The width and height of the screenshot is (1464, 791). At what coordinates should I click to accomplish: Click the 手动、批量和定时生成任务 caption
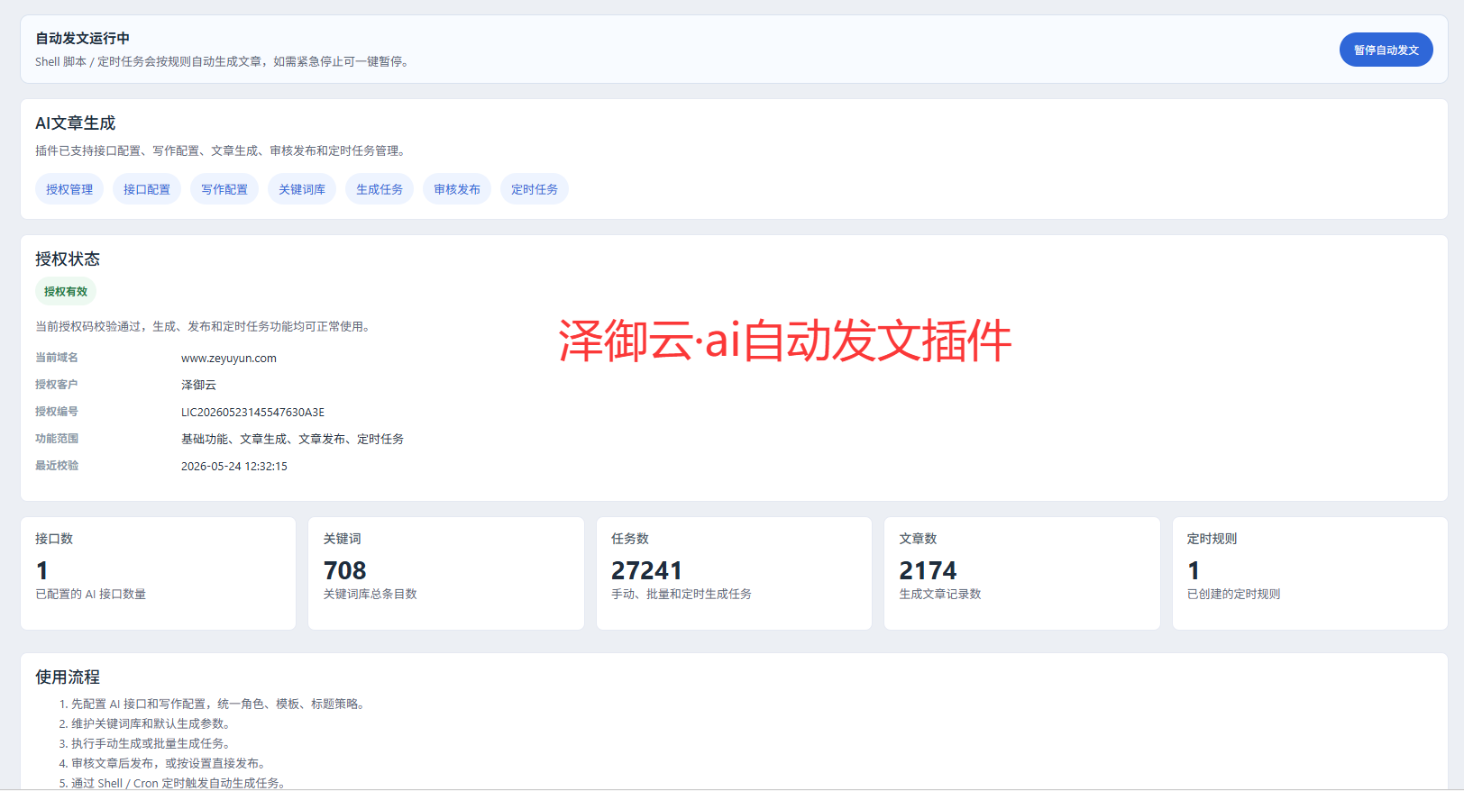click(x=682, y=595)
